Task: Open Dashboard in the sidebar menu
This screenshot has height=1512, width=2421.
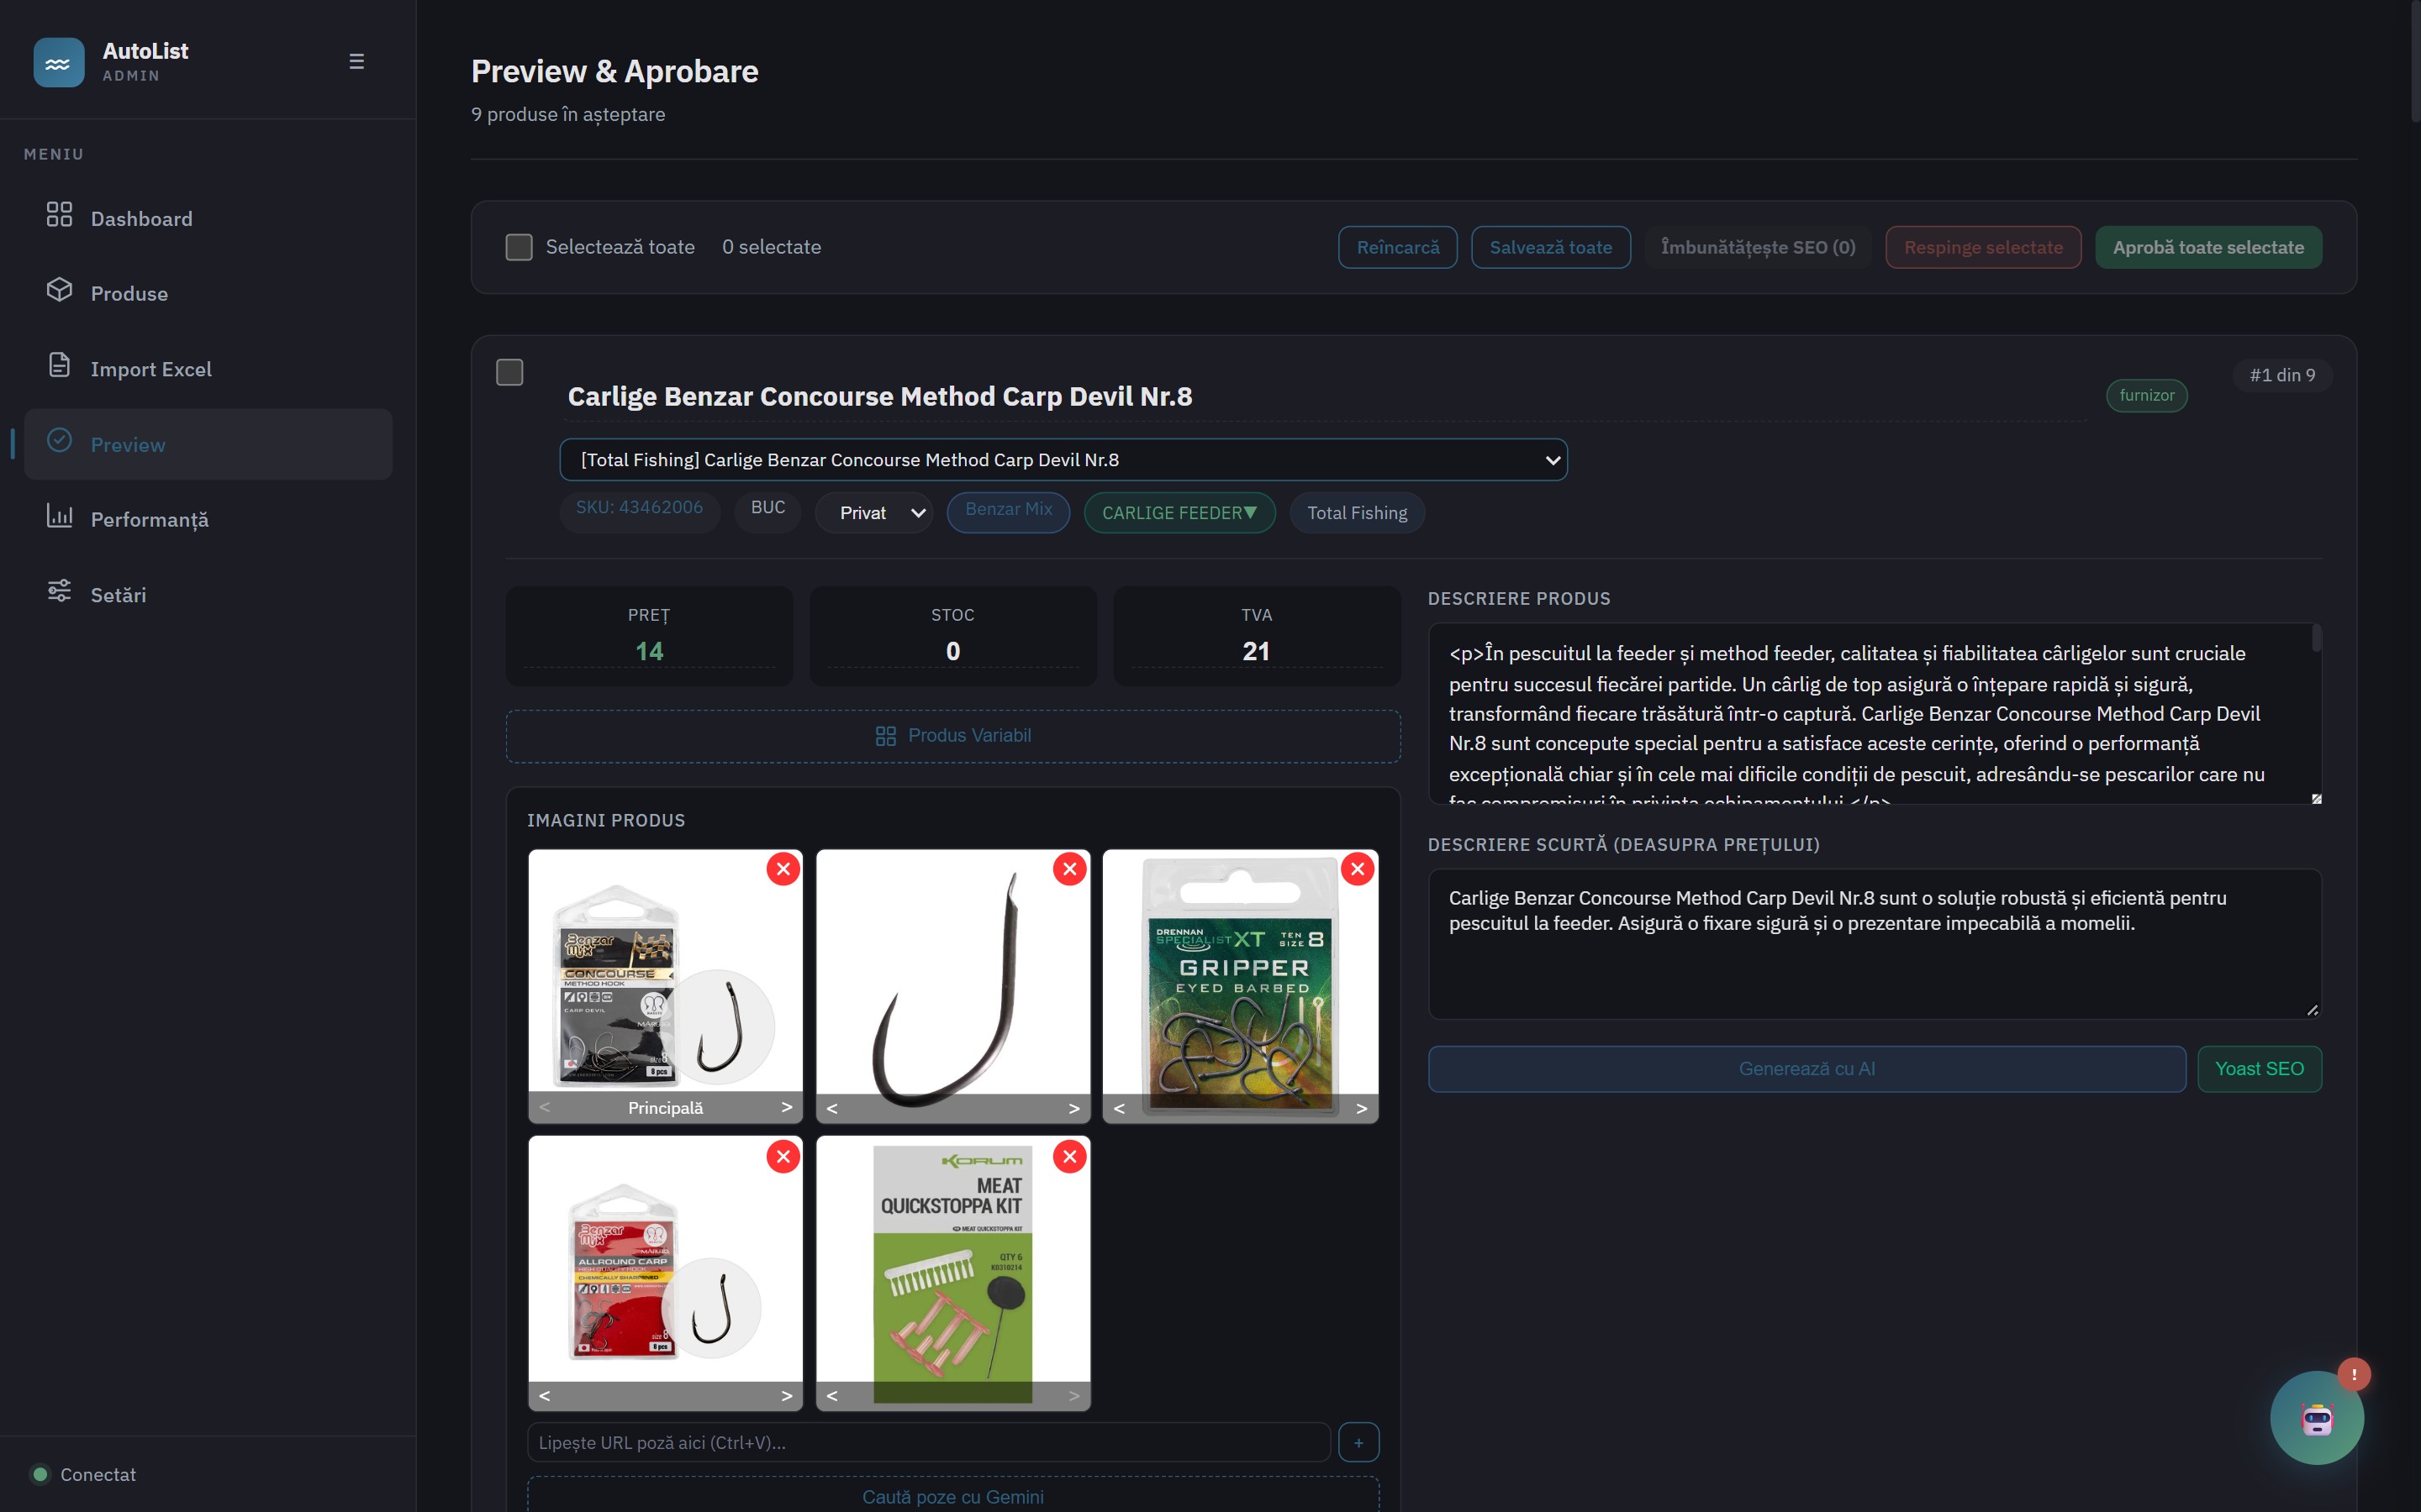Action: coord(208,218)
